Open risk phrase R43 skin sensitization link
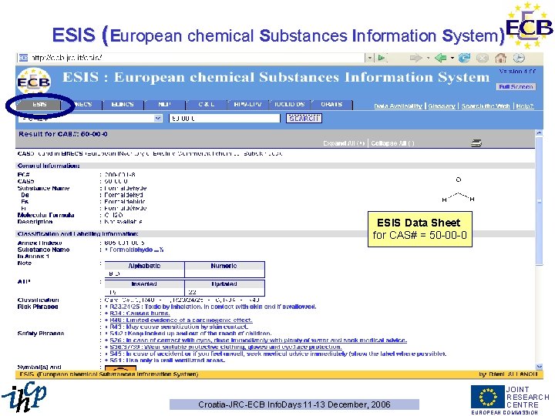555x416 pixels. pos(179,327)
